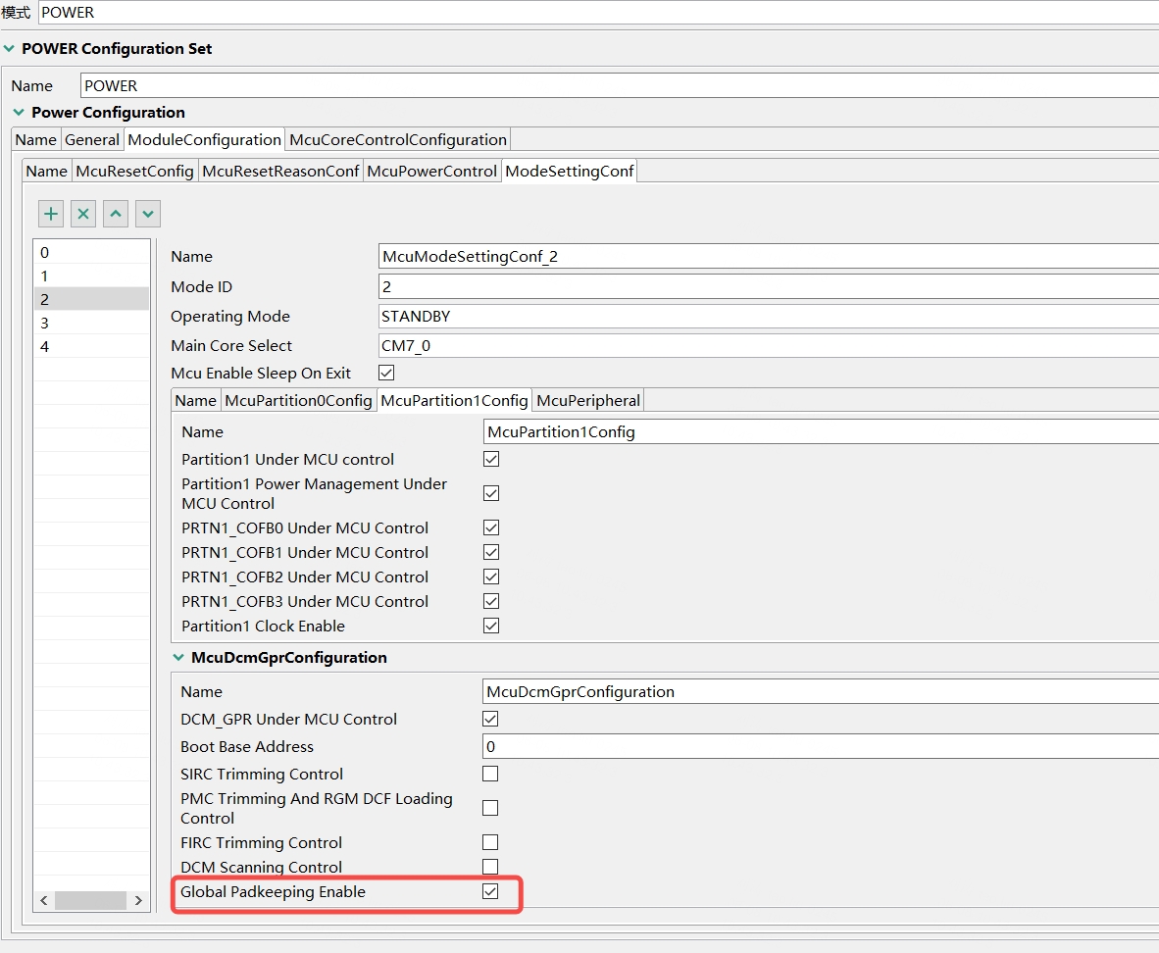
Task: Delete the selected mode entry
Action: point(82,213)
